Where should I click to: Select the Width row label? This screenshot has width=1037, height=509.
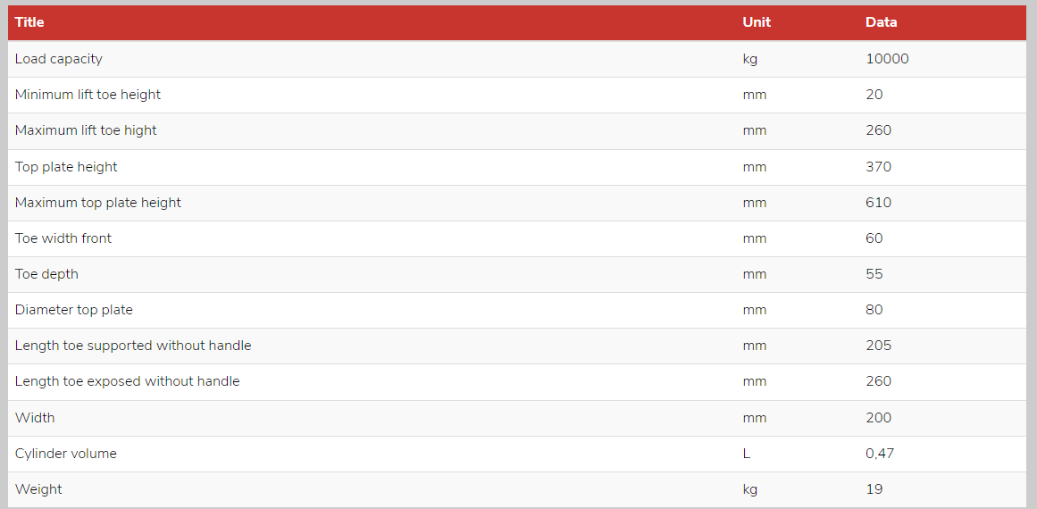[35, 418]
